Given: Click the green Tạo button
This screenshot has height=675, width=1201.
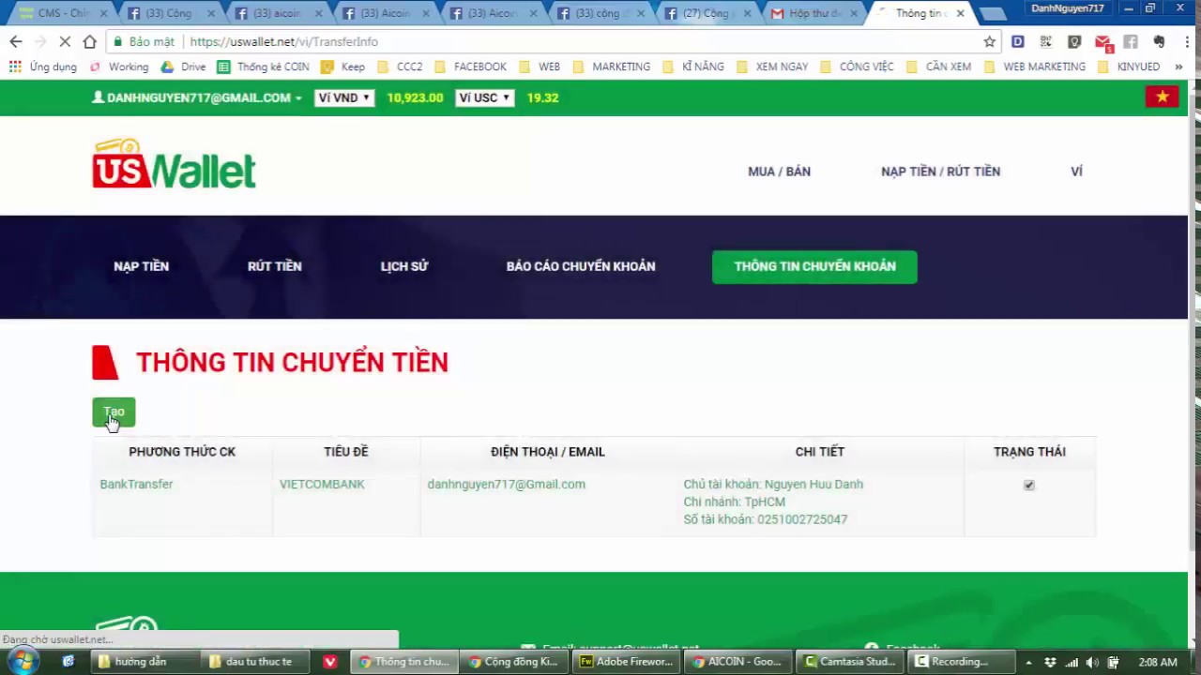Looking at the screenshot, I should 114,412.
